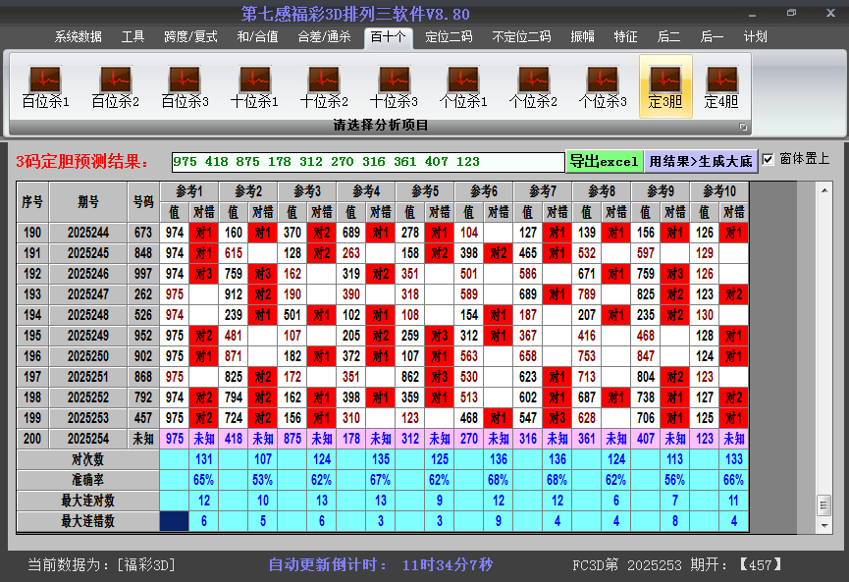The image size is (849, 582).
Task: Click the prediction results text field
Action: 367,162
